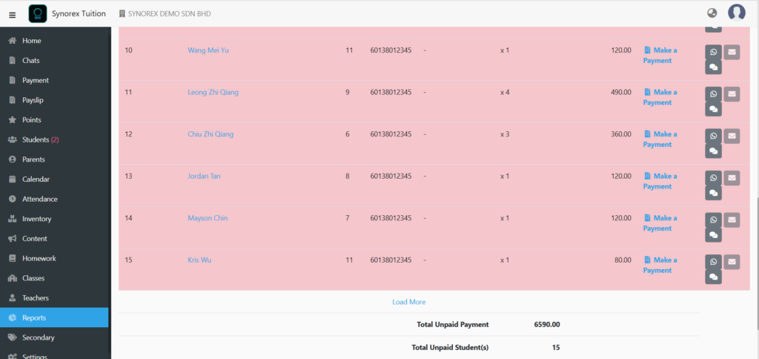Click email icon for Leong Zhi Qiang

(732, 94)
